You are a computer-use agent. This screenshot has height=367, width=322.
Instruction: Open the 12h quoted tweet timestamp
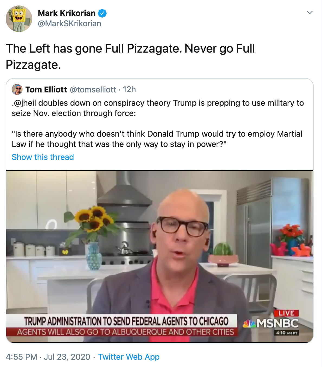pyautogui.click(x=129, y=89)
